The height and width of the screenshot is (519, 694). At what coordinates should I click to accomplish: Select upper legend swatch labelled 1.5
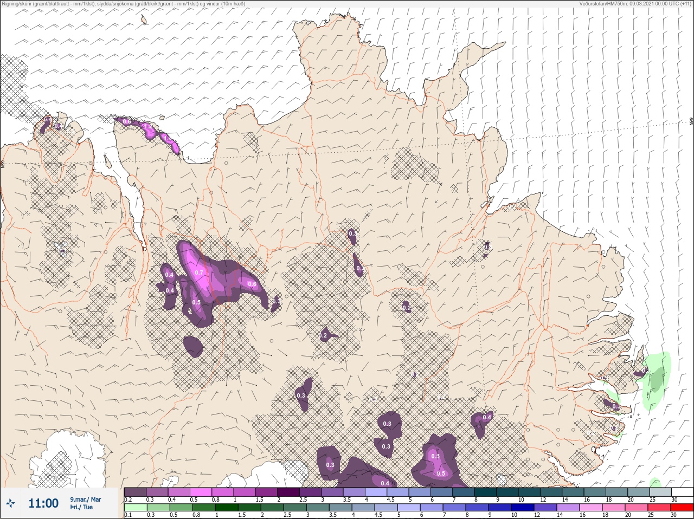(266, 492)
